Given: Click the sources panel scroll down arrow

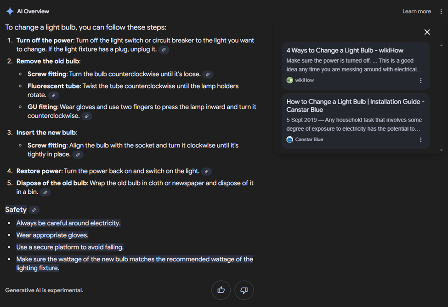Looking at the screenshot, I should 442,150.
